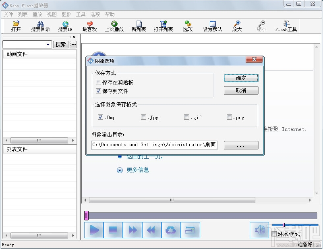
Task: Click the 设为默认 set default icon
Action: point(212,26)
